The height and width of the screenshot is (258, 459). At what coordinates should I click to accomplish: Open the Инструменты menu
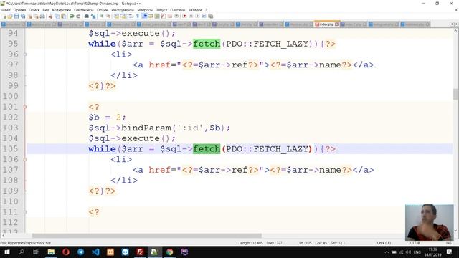pyautogui.click(x=123, y=10)
